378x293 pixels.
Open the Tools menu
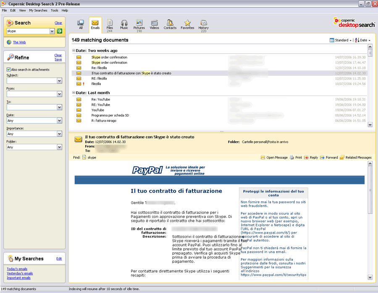55,10
